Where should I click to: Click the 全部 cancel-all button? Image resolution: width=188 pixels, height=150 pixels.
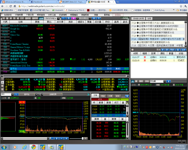184,50
